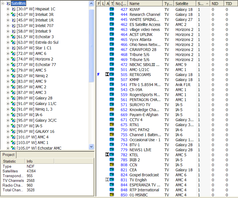Image resolution: width=238 pixels, height=198 pixels.
Task: Click the satellite icon next to Hispasat 1C
Action: tap(13, 9)
